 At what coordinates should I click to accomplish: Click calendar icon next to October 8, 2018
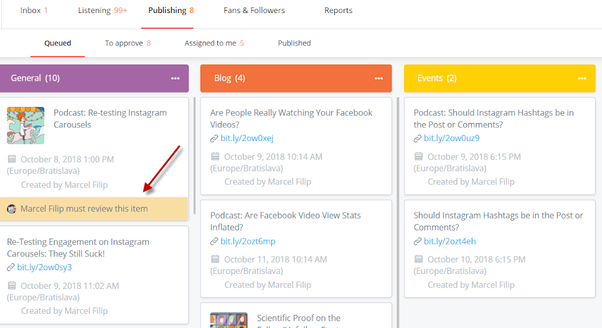[x=12, y=160]
